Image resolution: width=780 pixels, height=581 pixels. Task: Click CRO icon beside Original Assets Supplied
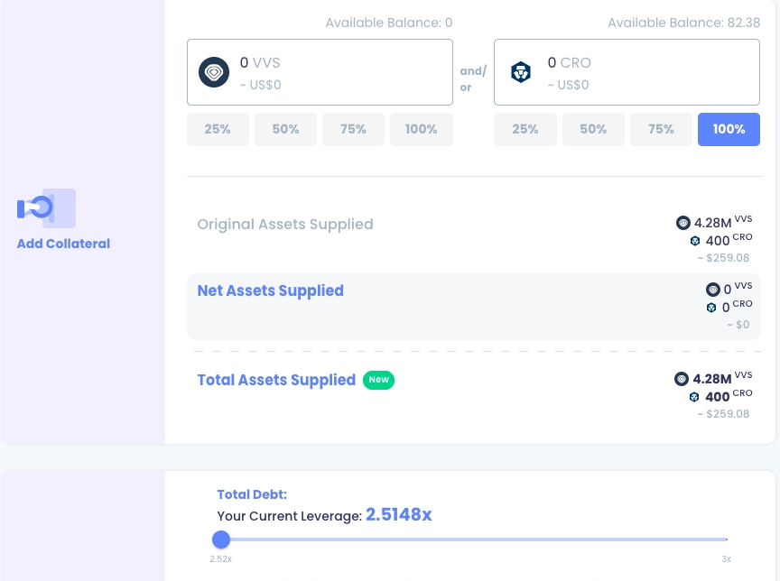point(694,241)
